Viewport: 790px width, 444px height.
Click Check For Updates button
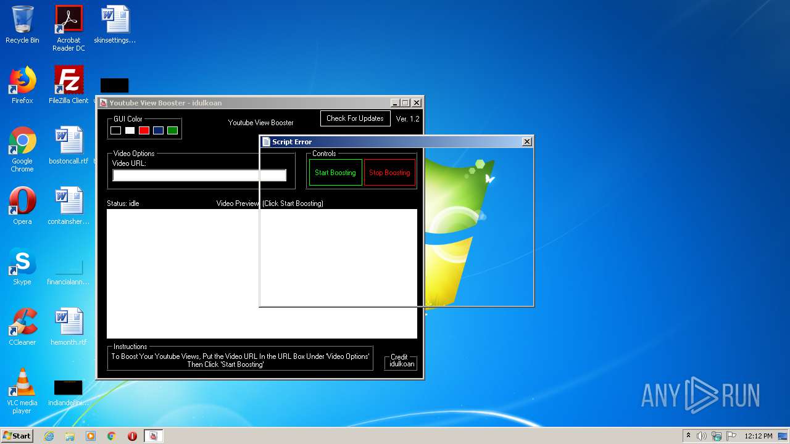pyautogui.click(x=355, y=118)
